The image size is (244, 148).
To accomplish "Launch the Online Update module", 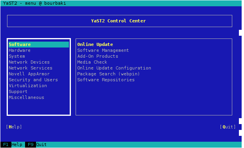I will click(x=95, y=44).
